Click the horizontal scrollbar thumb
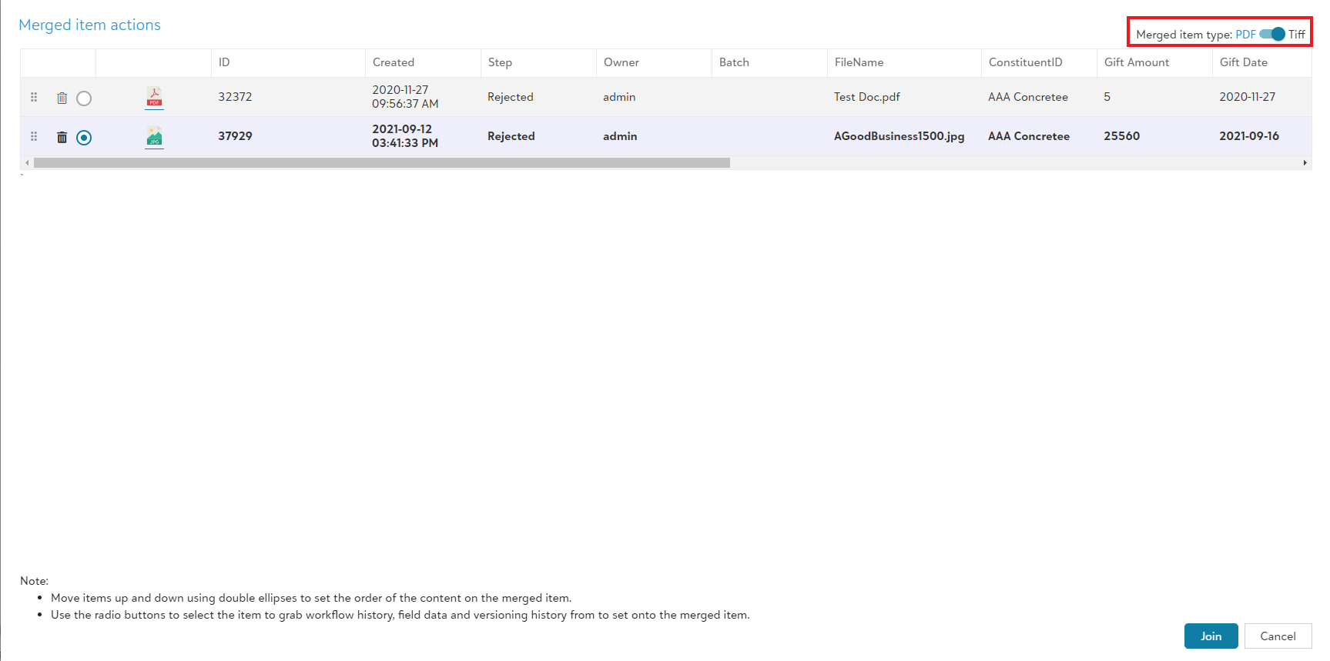Viewport: 1330px width, 661px height. (381, 162)
